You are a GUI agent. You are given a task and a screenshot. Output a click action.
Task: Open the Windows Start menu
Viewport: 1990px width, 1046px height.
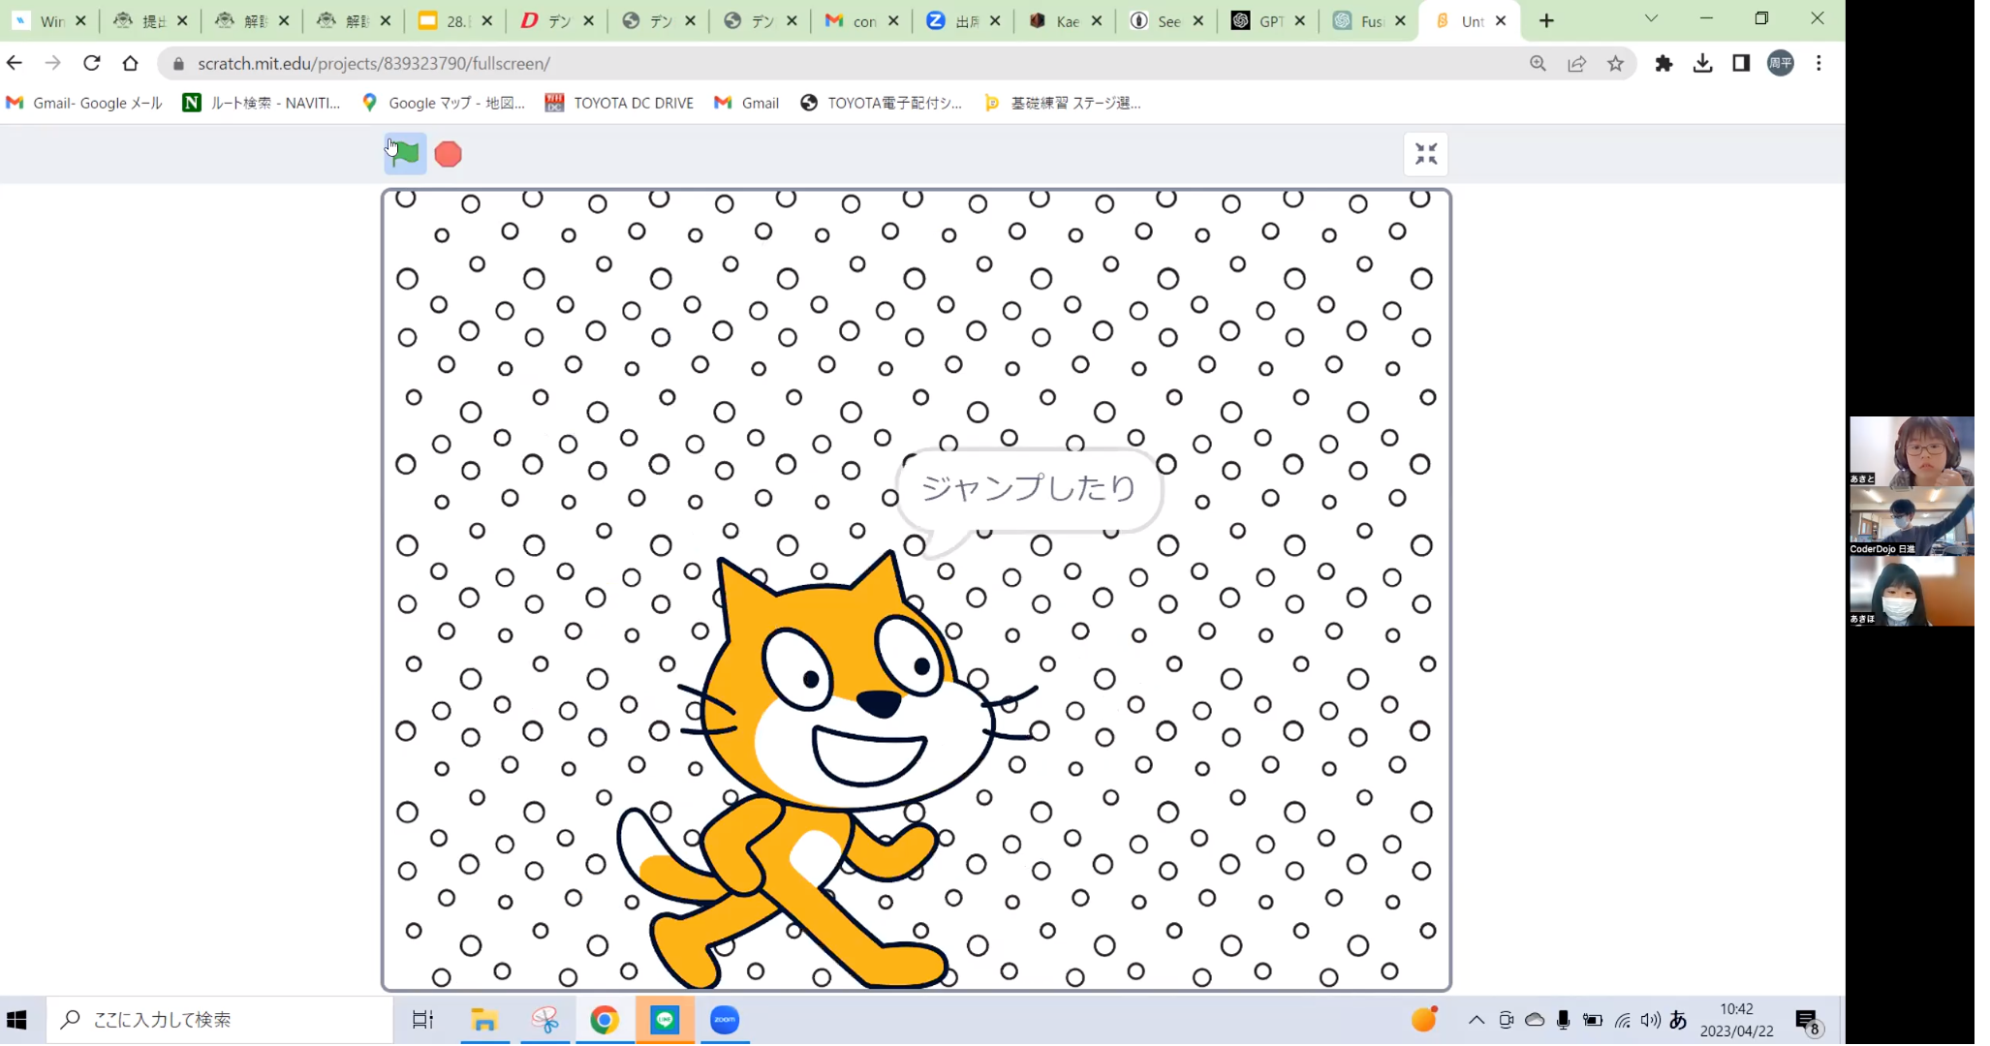(x=16, y=1020)
